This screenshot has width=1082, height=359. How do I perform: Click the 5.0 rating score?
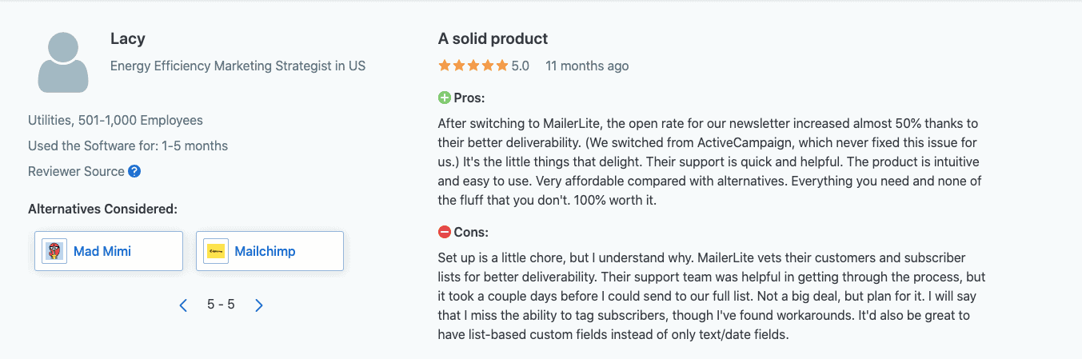point(521,66)
